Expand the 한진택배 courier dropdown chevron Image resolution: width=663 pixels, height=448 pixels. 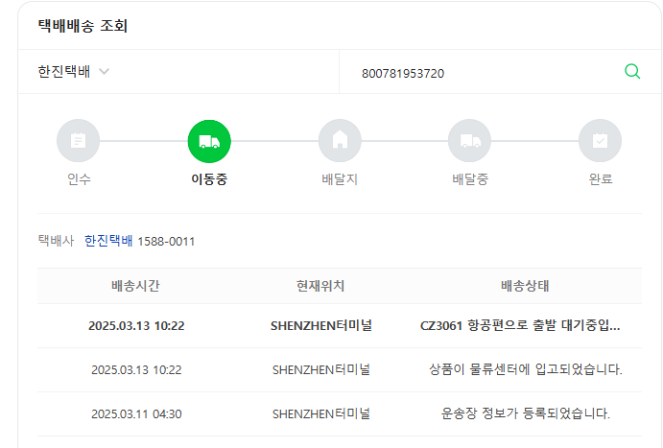pyautogui.click(x=104, y=71)
